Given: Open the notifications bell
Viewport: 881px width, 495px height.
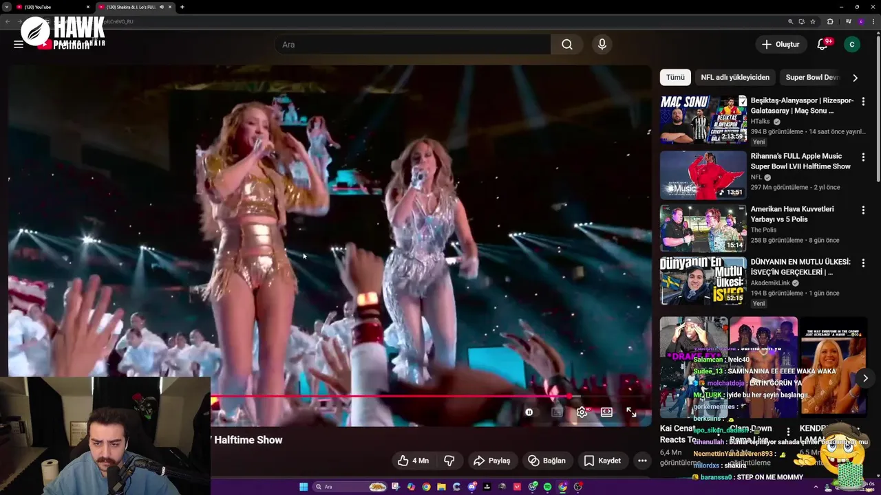Looking at the screenshot, I should coord(822,45).
